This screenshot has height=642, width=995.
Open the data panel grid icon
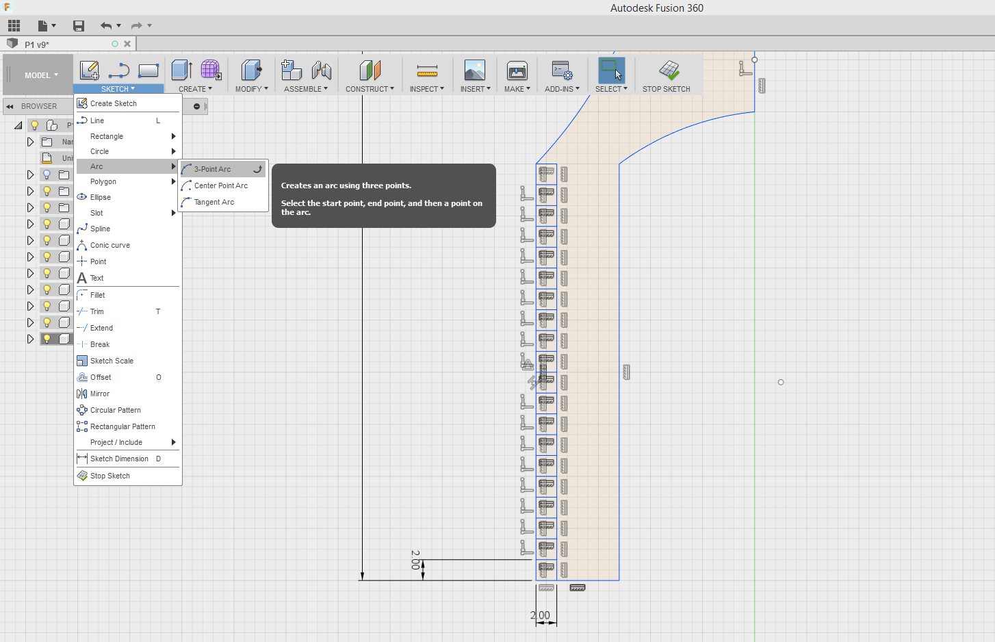(14, 26)
